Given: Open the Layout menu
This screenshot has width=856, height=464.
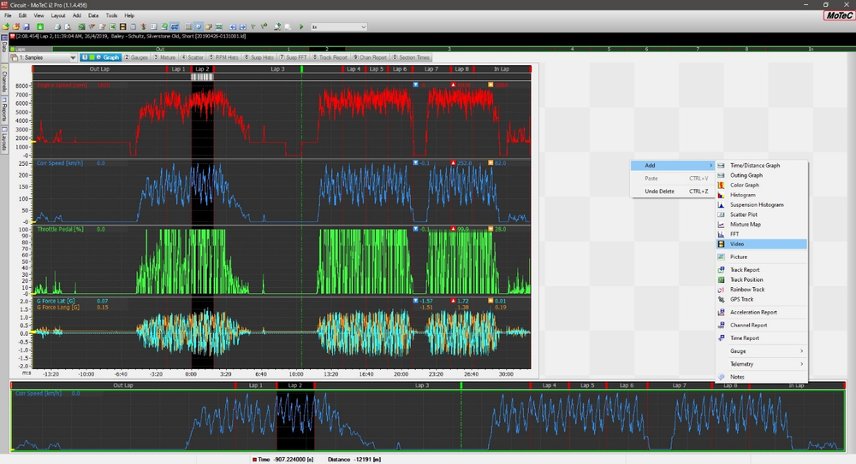Looking at the screenshot, I should point(58,16).
